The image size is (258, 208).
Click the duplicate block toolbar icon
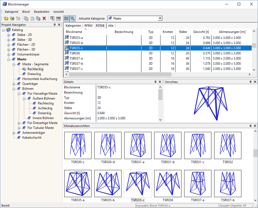[x=38, y=18]
